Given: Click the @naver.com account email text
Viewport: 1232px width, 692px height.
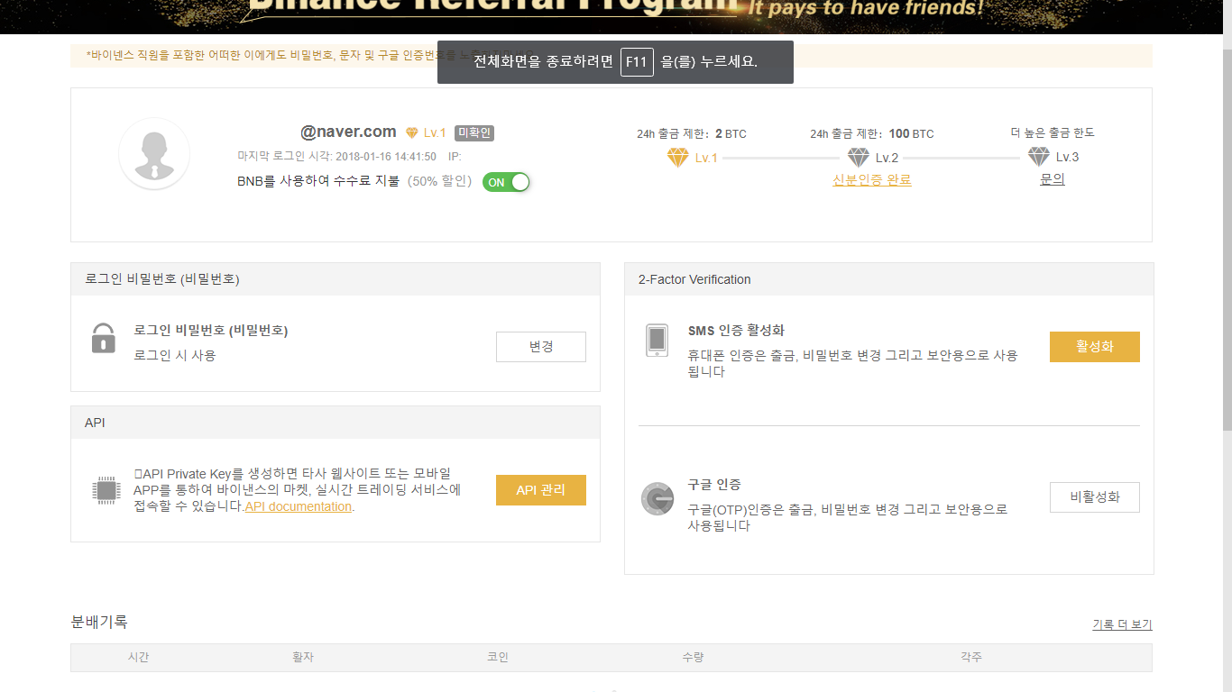Looking at the screenshot, I should point(348,132).
